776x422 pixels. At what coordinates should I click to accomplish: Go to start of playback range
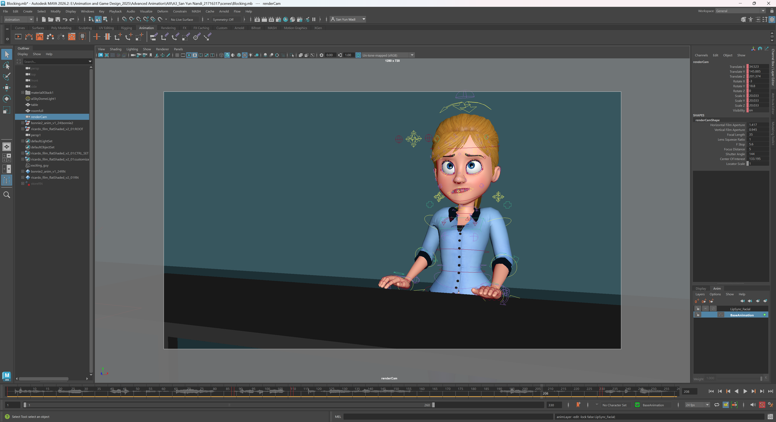[711, 391]
